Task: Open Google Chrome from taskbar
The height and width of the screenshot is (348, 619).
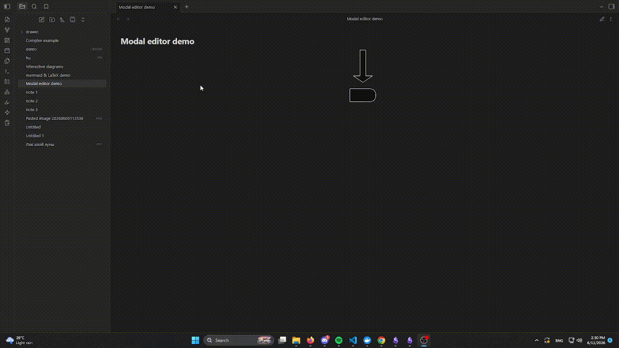Action: [x=382, y=340]
